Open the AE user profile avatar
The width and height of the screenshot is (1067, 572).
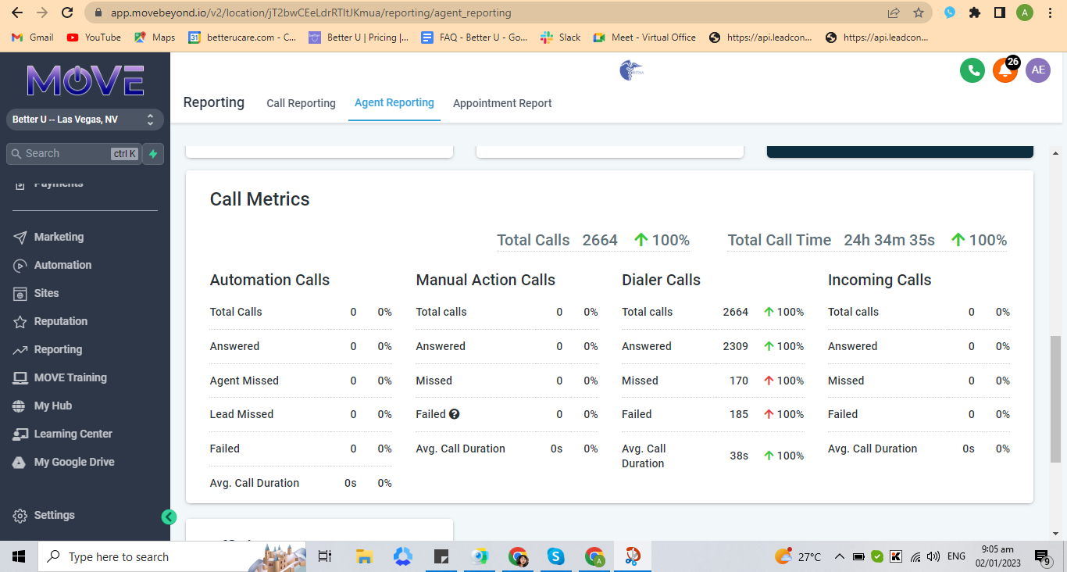click(x=1038, y=70)
